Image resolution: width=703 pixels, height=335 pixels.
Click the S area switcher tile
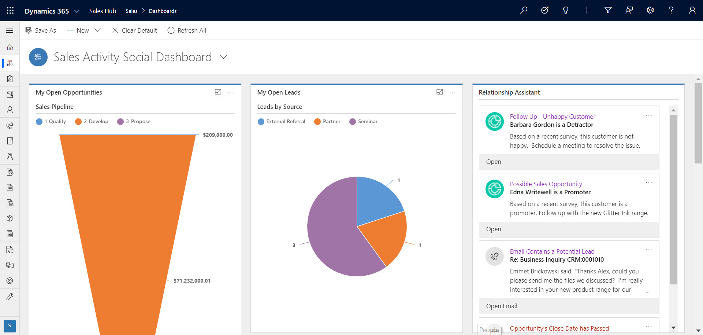tap(10, 326)
